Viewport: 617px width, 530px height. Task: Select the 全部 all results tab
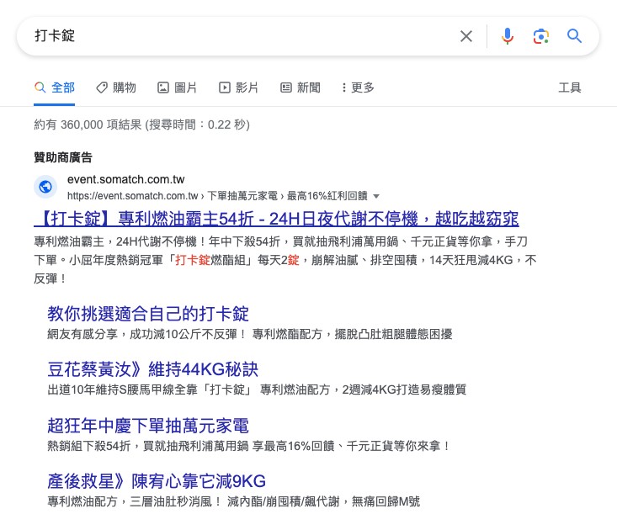coord(55,87)
